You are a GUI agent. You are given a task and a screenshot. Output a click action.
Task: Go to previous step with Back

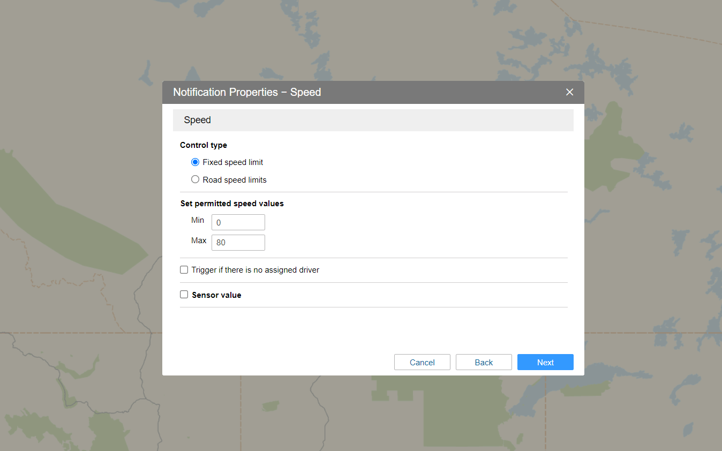click(483, 362)
